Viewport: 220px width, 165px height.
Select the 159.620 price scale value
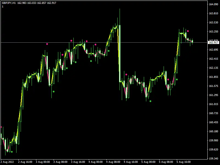(214, 150)
